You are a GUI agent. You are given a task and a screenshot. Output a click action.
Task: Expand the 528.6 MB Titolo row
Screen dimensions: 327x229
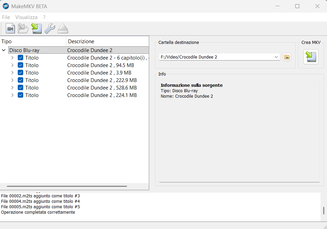click(12, 88)
